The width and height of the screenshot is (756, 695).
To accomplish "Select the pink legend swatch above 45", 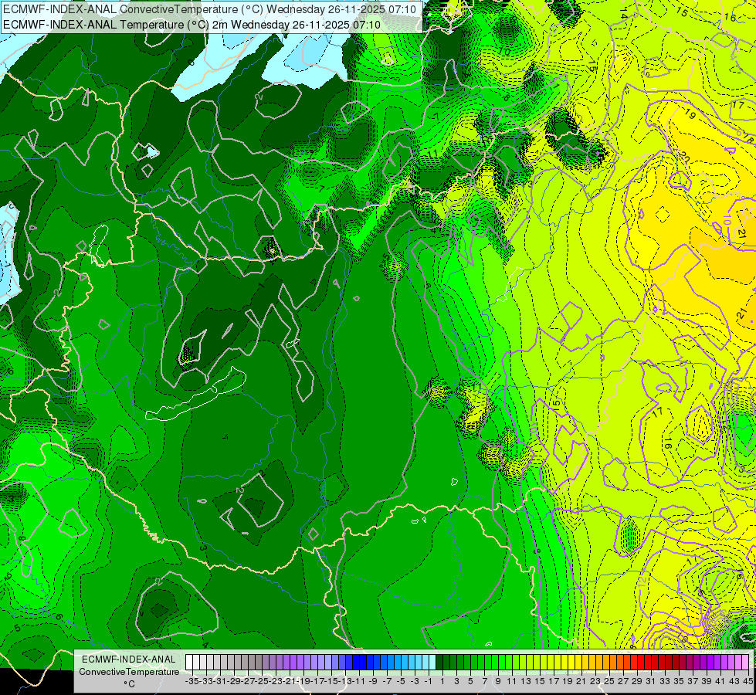I will [x=745, y=663].
